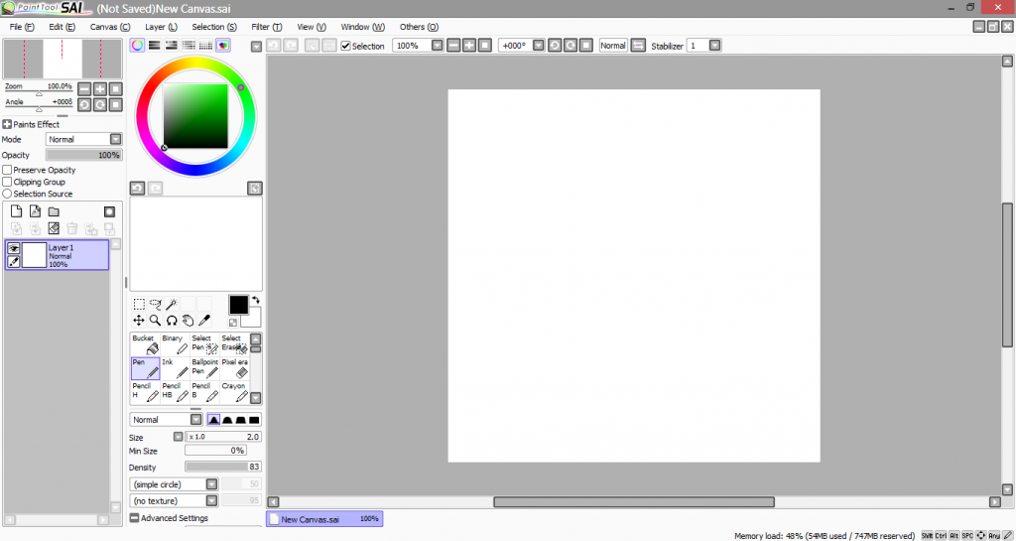Enable the Preserve Opacity checkbox

coord(8,170)
